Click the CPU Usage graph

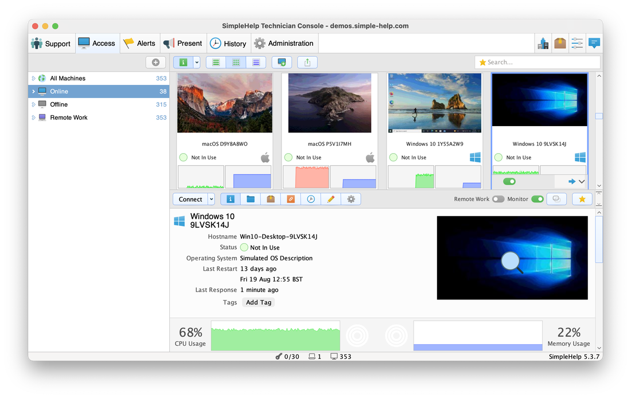(x=275, y=335)
